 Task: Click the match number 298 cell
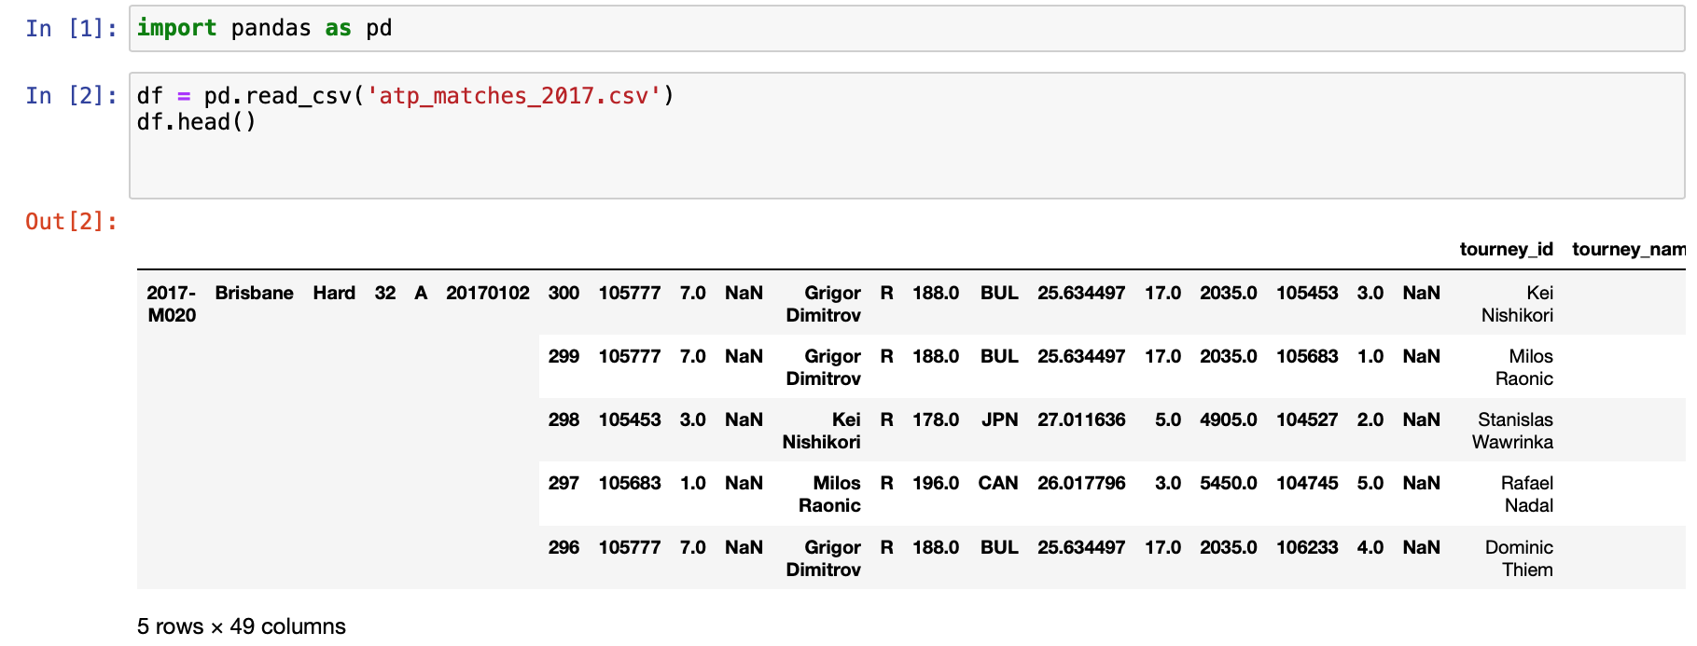pyautogui.click(x=563, y=419)
